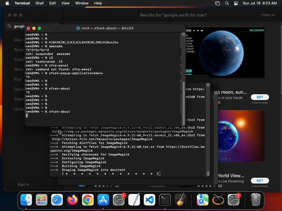Open the Edit menu
Image resolution: width=282 pixels, height=211 pixels.
coord(53,3)
